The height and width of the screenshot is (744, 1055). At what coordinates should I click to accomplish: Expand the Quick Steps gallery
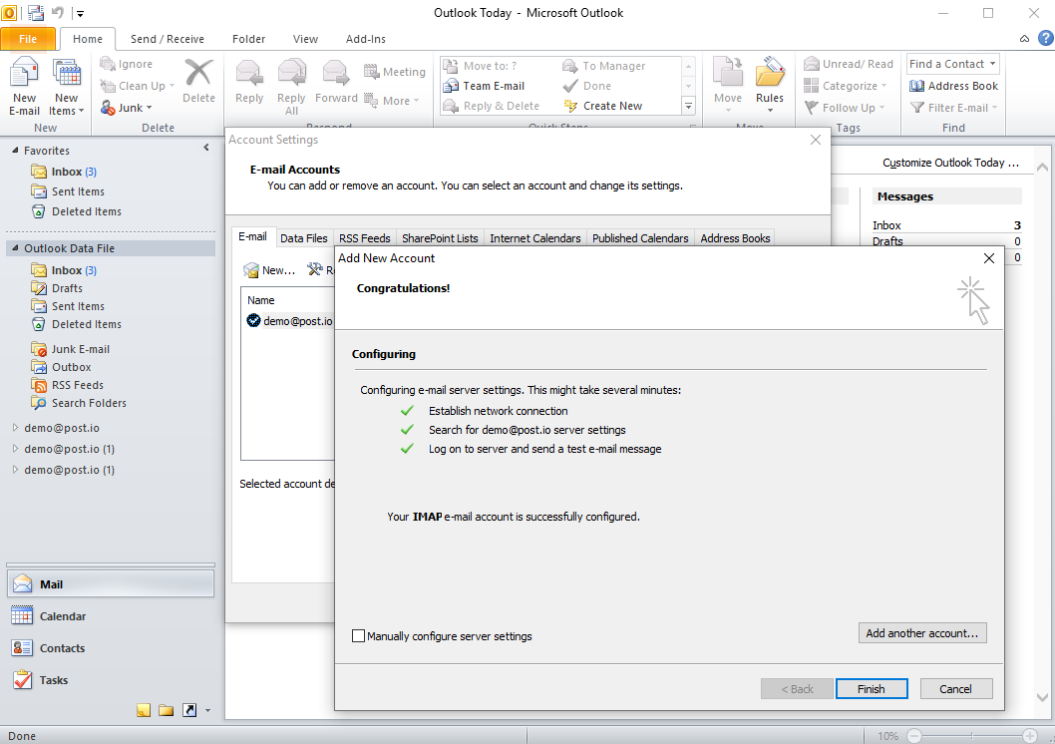(688, 106)
